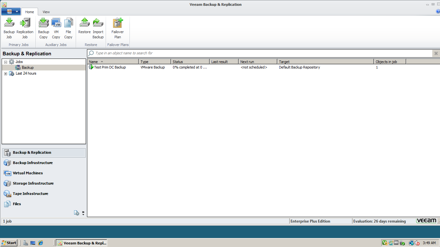440x247 pixels.
Task: Switch to the View ribbon tab
Action: click(x=46, y=12)
